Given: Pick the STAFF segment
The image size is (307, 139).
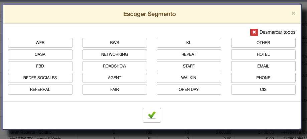Looking at the screenshot, I should click(189, 66).
